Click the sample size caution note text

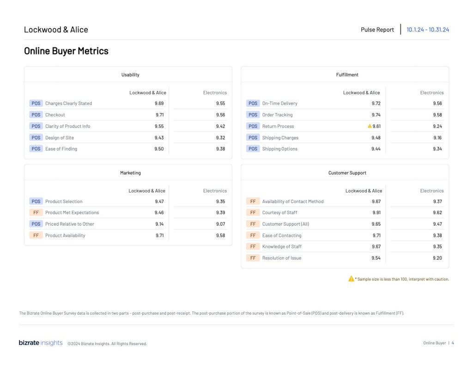pyautogui.click(x=402, y=279)
